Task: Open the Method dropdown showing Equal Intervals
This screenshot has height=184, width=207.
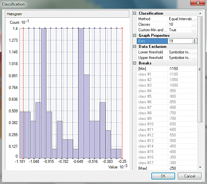Action: (x=194, y=19)
